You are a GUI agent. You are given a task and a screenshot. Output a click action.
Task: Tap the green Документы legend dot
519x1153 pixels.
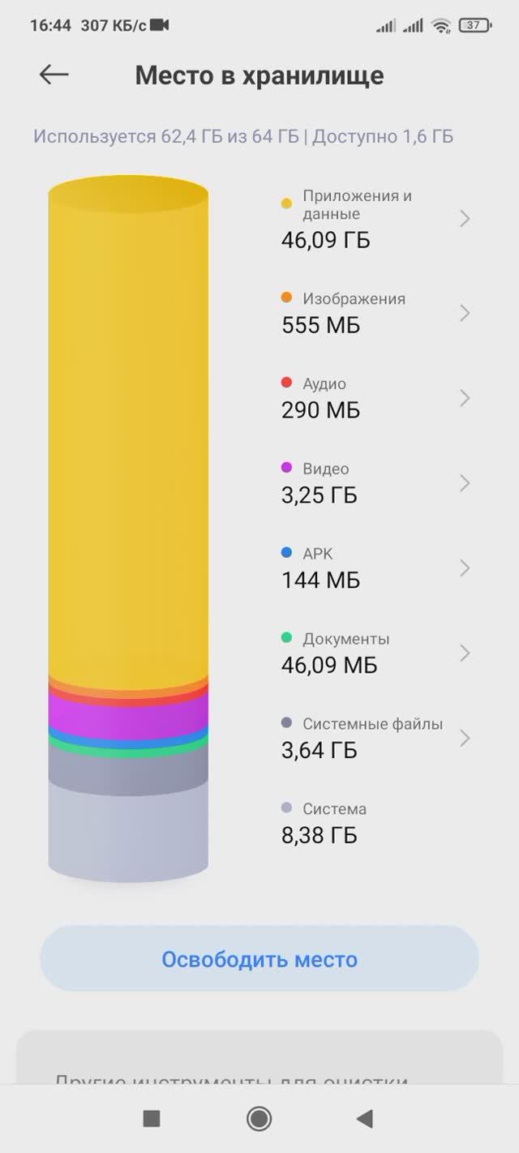click(x=286, y=638)
